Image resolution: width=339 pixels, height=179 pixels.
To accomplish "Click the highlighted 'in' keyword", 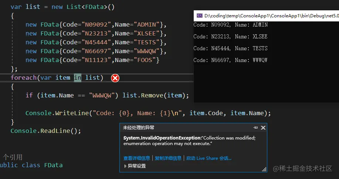I will (78, 78).
